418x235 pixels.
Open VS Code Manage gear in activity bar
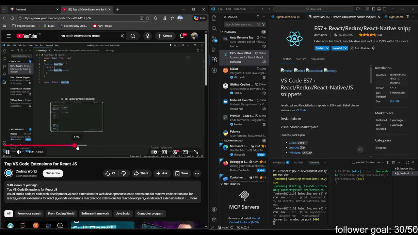coord(214,220)
